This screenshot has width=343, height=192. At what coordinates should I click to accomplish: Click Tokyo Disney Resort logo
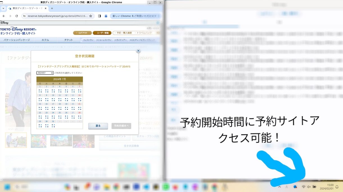pyautogui.click(x=18, y=31)
